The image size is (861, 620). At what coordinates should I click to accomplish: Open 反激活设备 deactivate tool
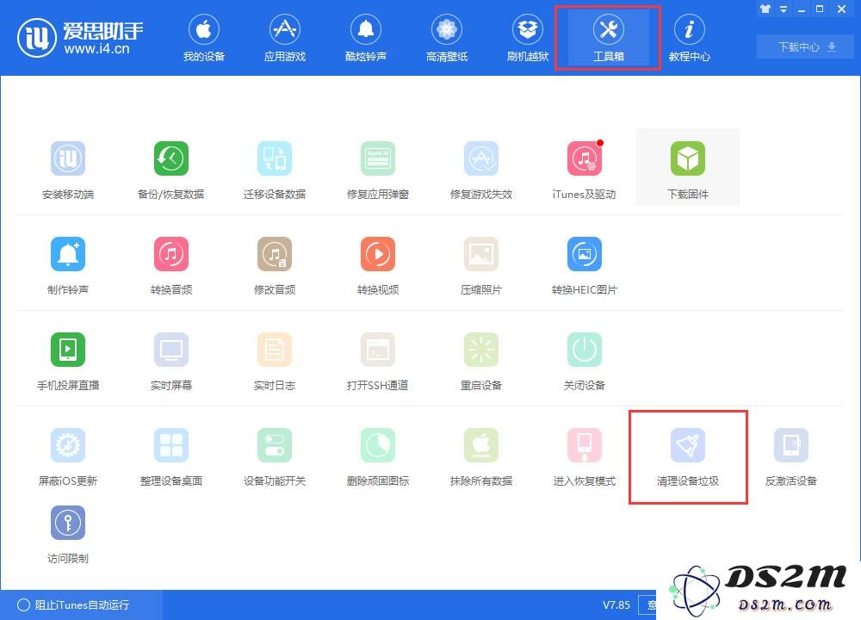(790, 457)
